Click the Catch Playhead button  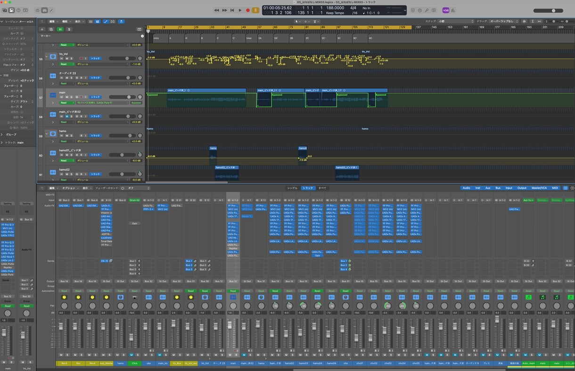click(122, 21)
